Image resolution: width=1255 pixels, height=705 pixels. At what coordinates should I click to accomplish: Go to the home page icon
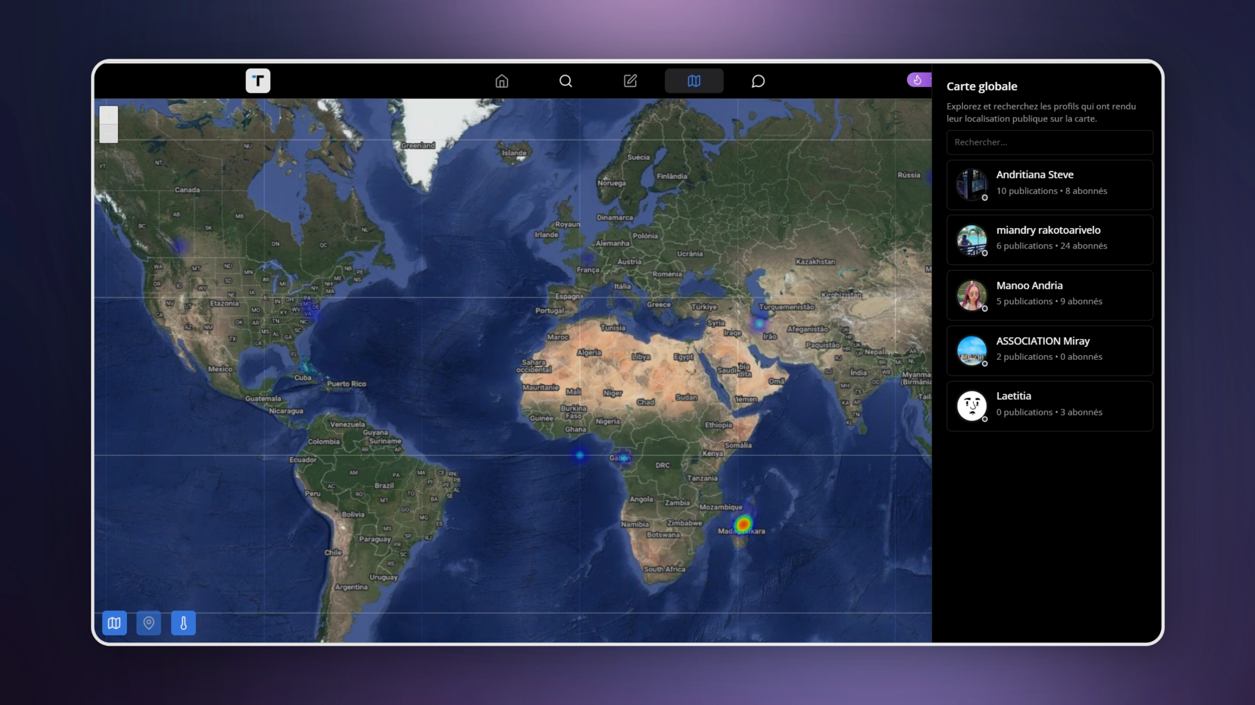click(501, 81)
